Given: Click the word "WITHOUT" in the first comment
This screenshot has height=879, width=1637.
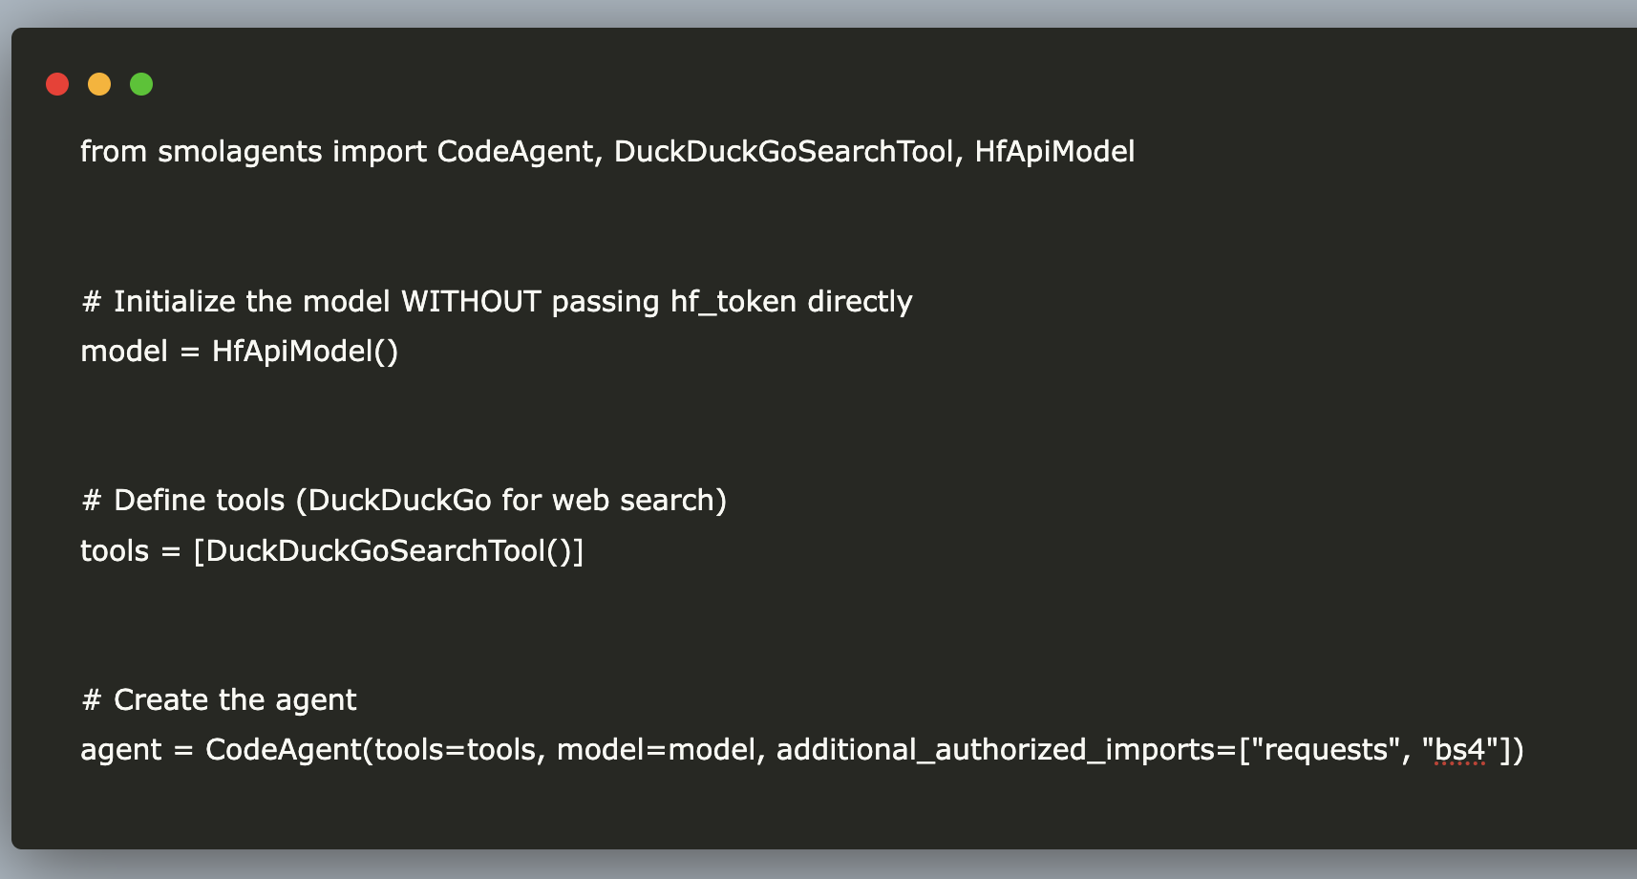Looking at the screenshot, I should [471, 302].
